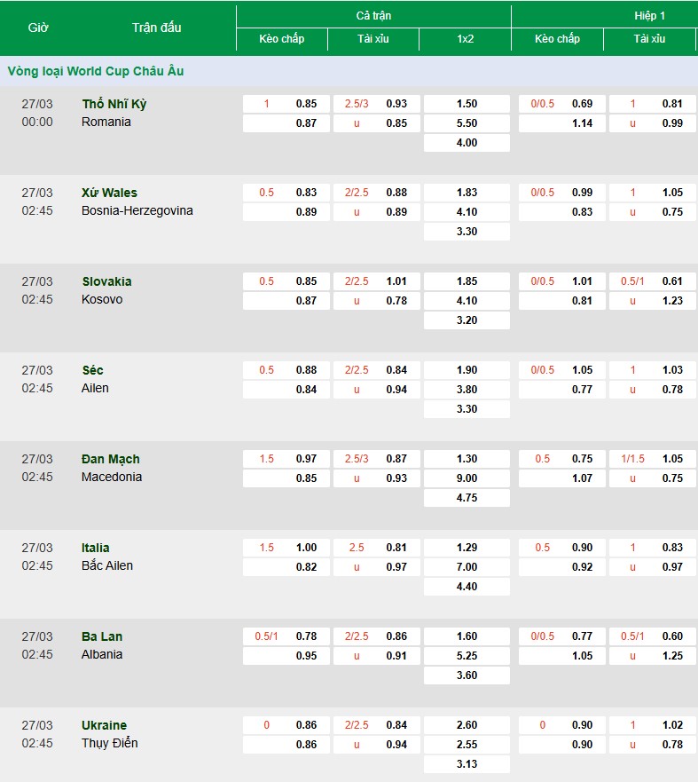Image resolution: width=698 pixels, height=782 pixels.
Task: Select the Tài xỉu header under Hiệp 1
Action: click(x=649, y=39)
